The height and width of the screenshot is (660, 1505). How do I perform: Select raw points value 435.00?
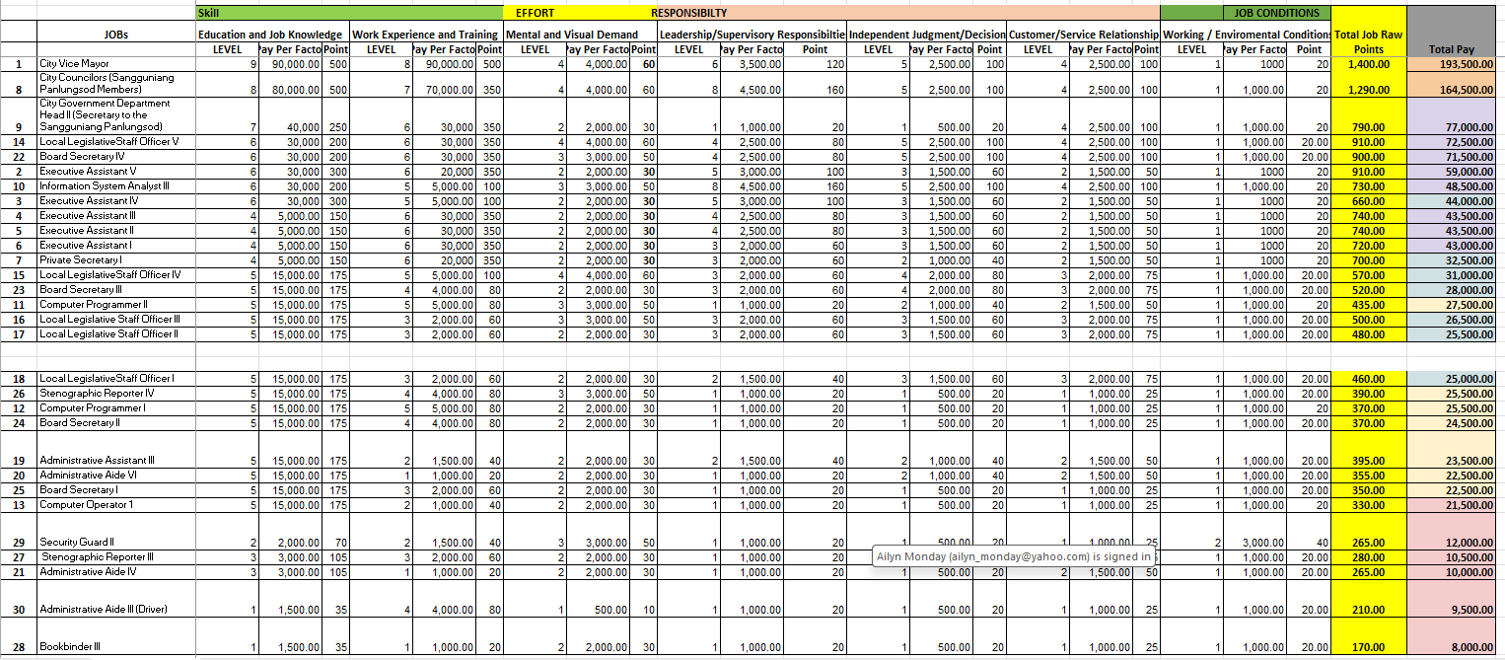click(1368, 305)
